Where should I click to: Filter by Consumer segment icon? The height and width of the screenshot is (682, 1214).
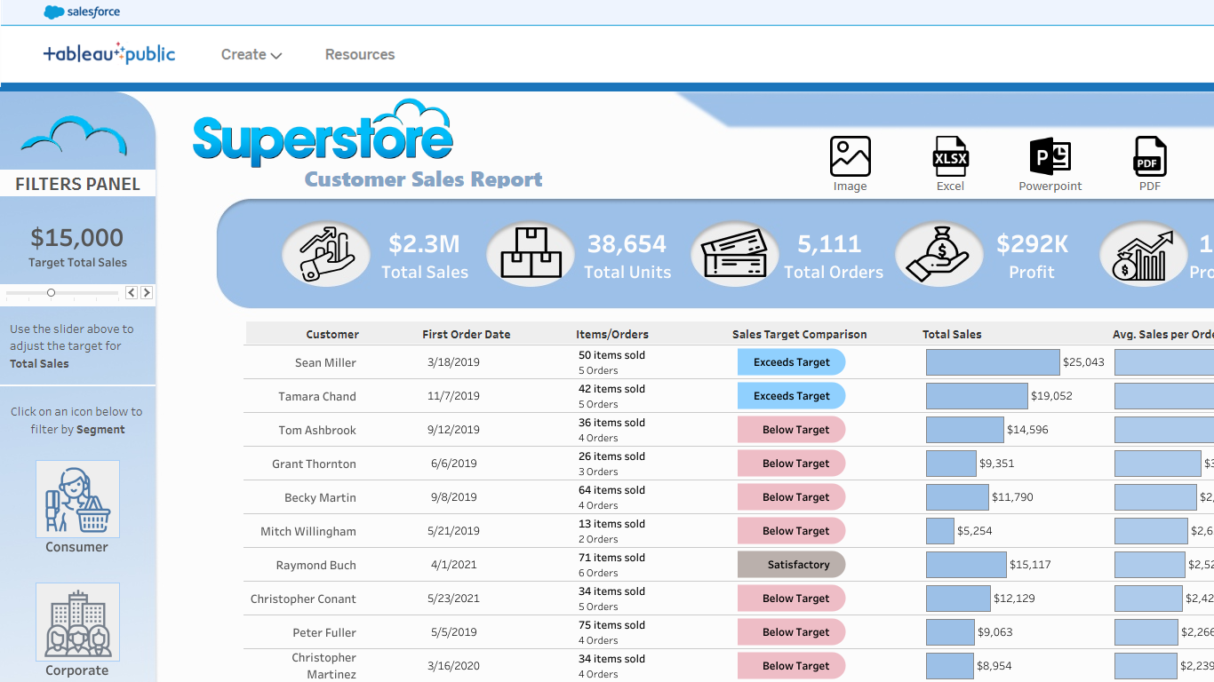(77, 499)
